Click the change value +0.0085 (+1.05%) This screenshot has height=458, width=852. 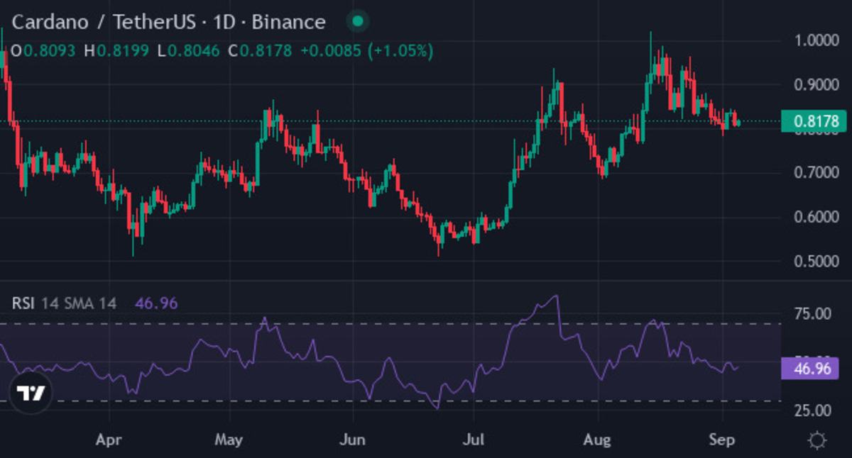coord(367,51)
